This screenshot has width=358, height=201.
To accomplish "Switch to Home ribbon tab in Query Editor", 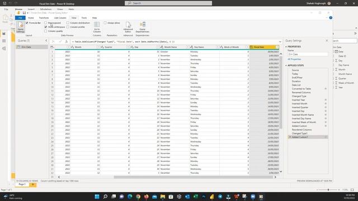I will click(x=31, y=18).
